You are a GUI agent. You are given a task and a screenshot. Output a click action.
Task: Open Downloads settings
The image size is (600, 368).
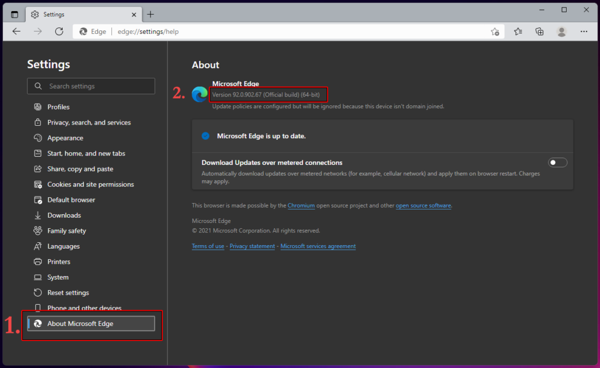[x=64, y=215]
